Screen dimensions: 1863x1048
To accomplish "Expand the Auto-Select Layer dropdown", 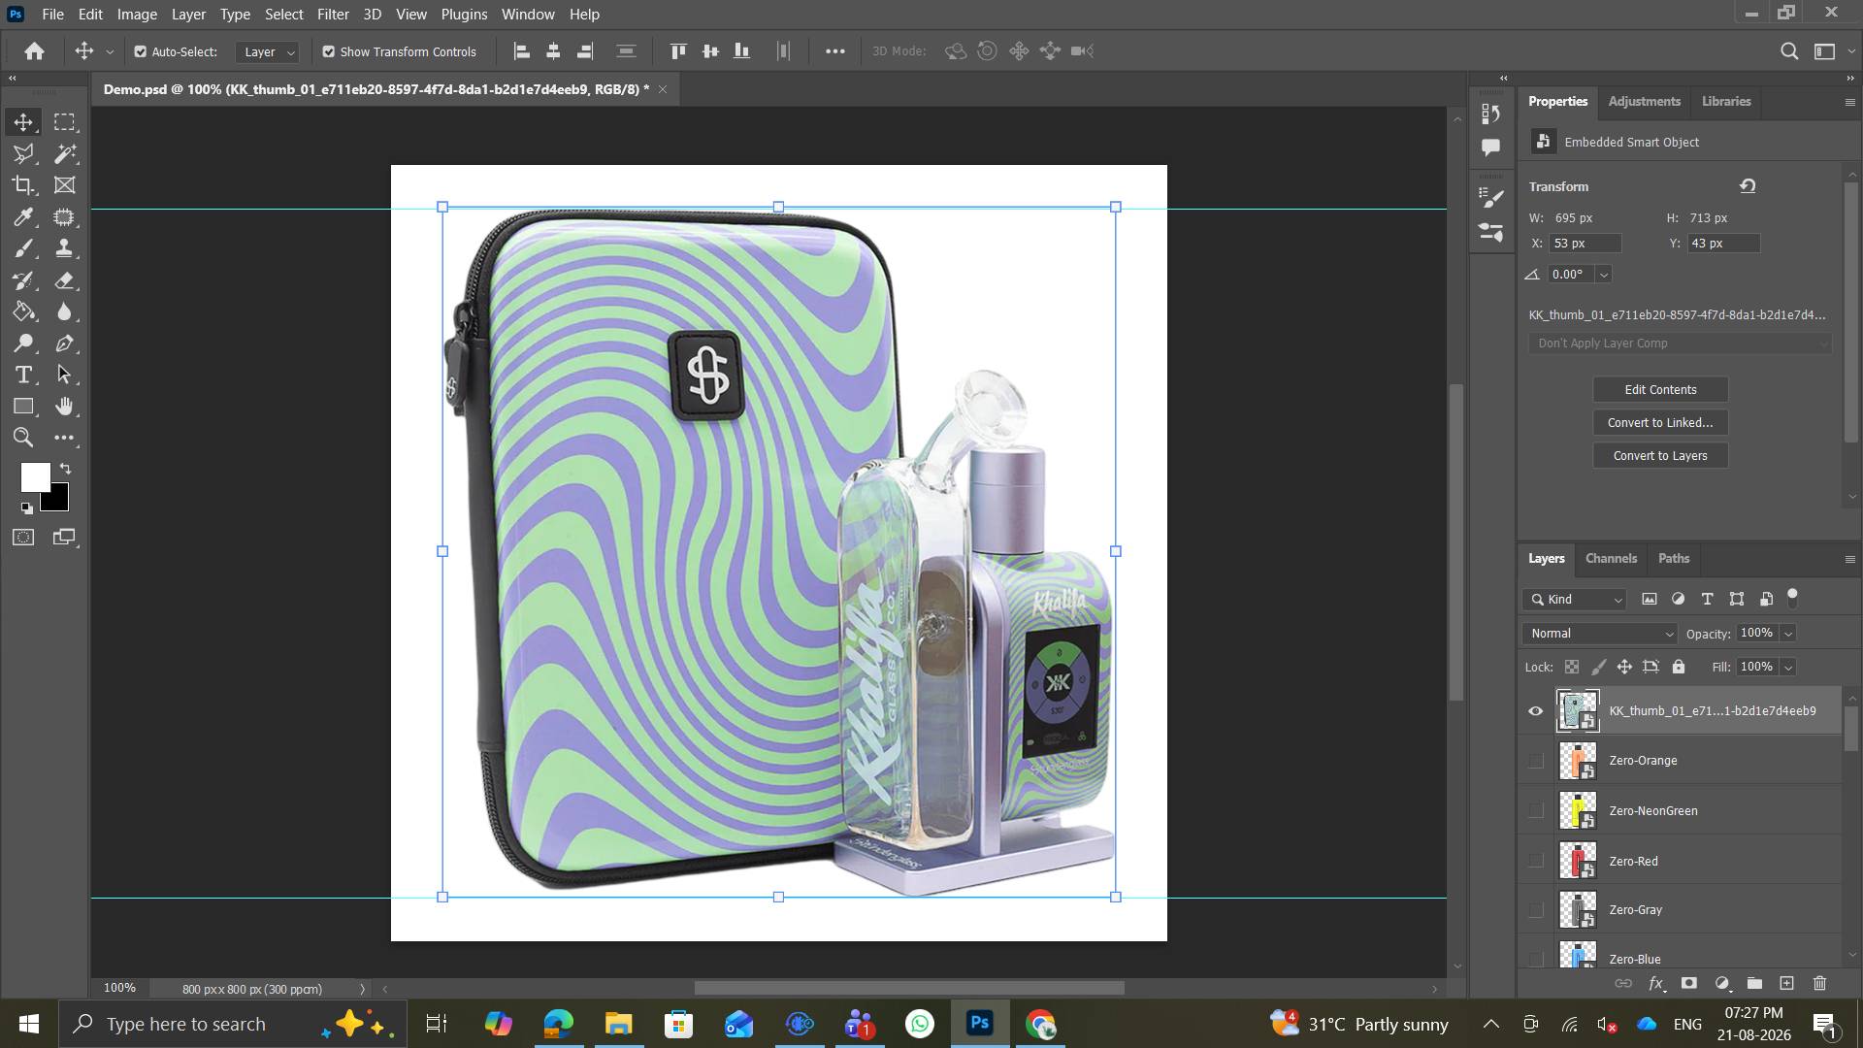I will click(x=269, y=51).
